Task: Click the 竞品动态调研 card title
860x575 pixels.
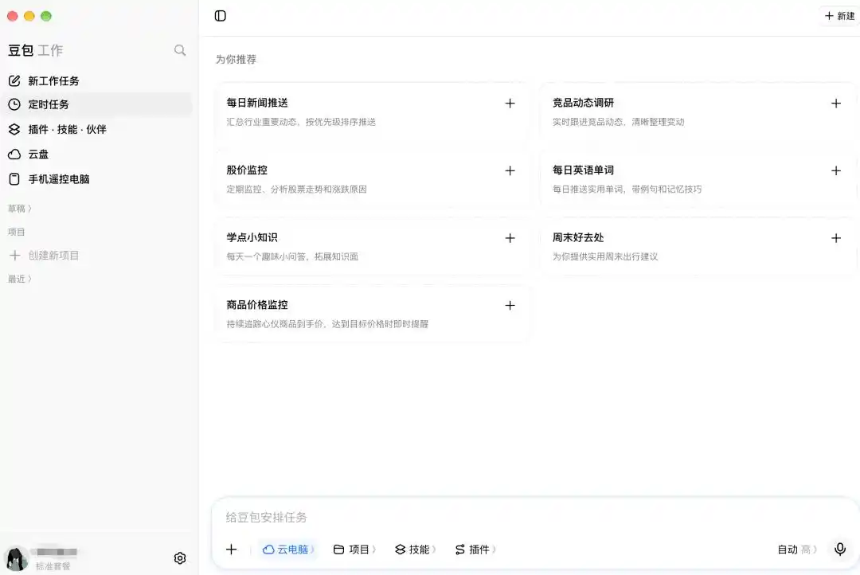Action: pos(583,103)
